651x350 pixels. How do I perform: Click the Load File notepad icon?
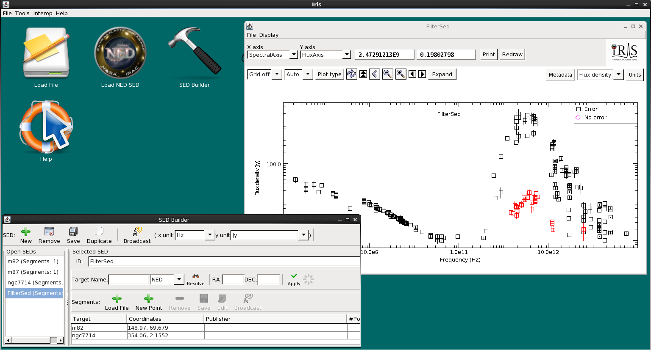(46, 53)
